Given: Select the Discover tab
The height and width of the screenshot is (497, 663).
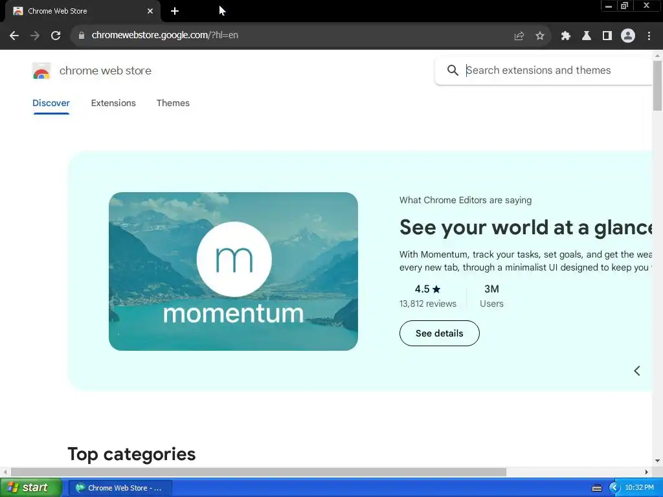Looking at the screenshot, I should (x=51, y=103).
